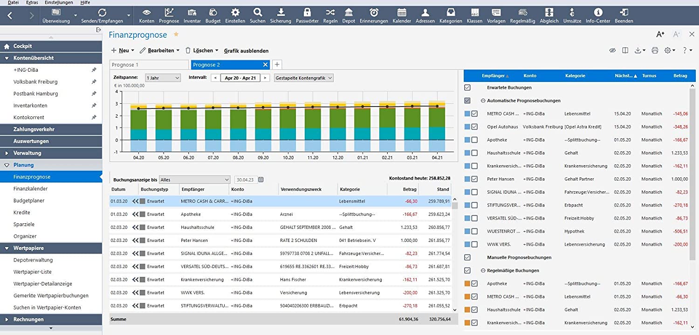699x335 pixels.
Task: Mark Finanzprognose as favorite with star
Action: click(176, 34)
